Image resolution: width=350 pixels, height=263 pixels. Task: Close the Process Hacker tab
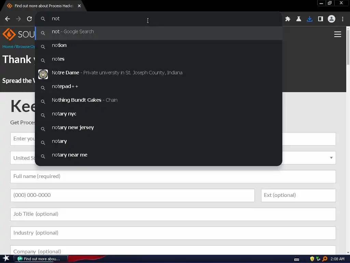pyautogui.click(x=79, y=6)
